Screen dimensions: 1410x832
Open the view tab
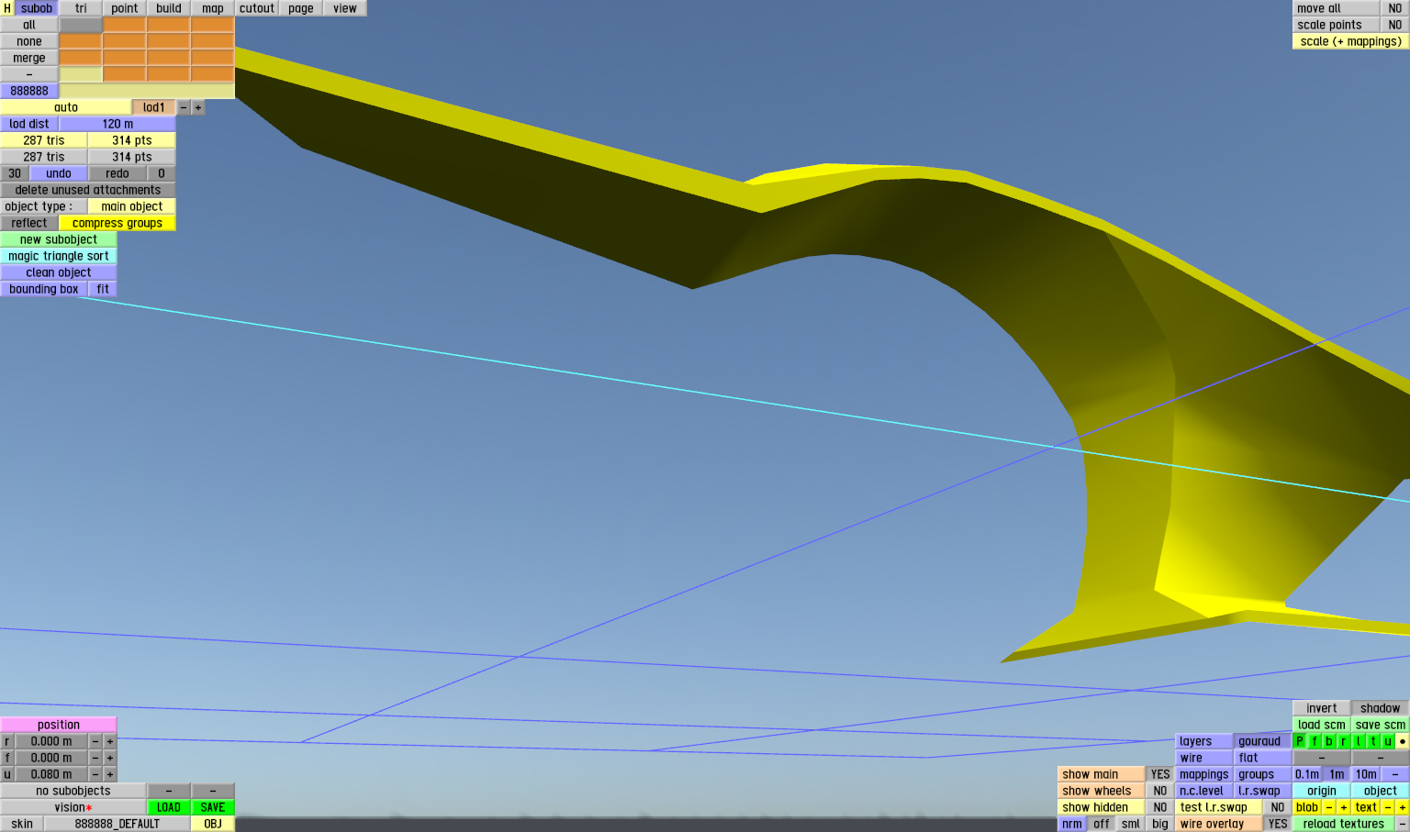click(345, 8)
